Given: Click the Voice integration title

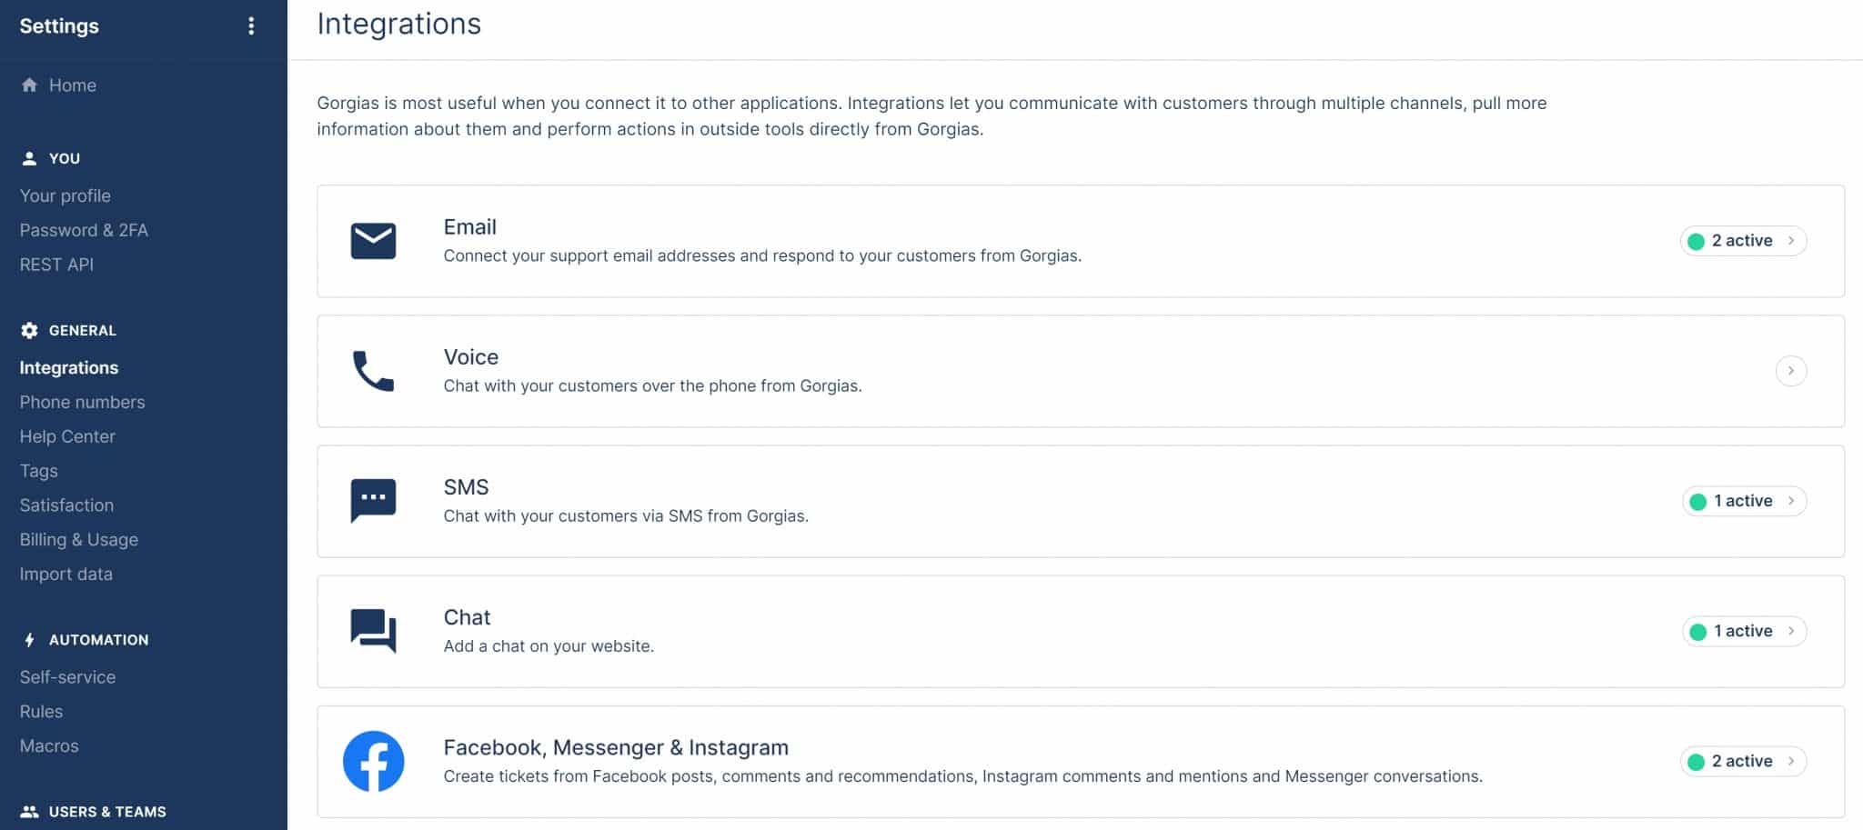Looking at the screenshot, I should [470, 357].
